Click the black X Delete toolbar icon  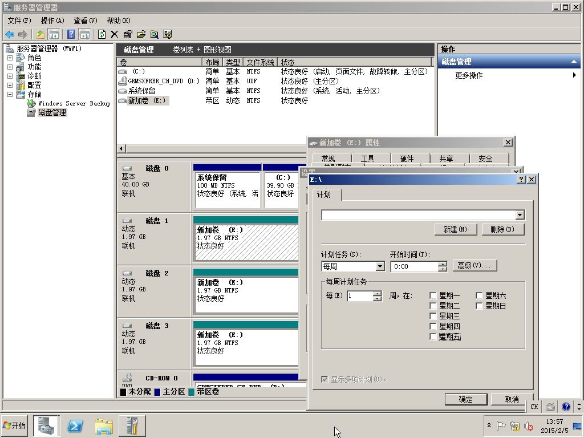point(114,35)
